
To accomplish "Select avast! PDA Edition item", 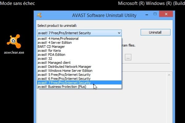I will click(79, 55).
